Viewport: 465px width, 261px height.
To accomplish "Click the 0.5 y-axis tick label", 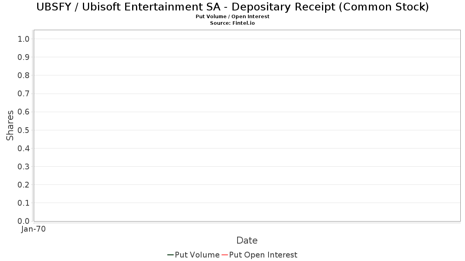I will 24,130.
